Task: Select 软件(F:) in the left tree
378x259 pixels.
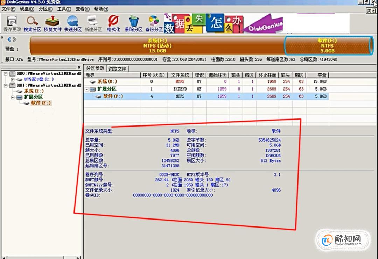Action: tap(41, 103)
